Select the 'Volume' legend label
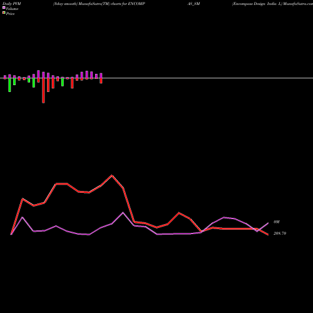Image resolution: width=313 pixels, height=313 pixels. [12, 9]
